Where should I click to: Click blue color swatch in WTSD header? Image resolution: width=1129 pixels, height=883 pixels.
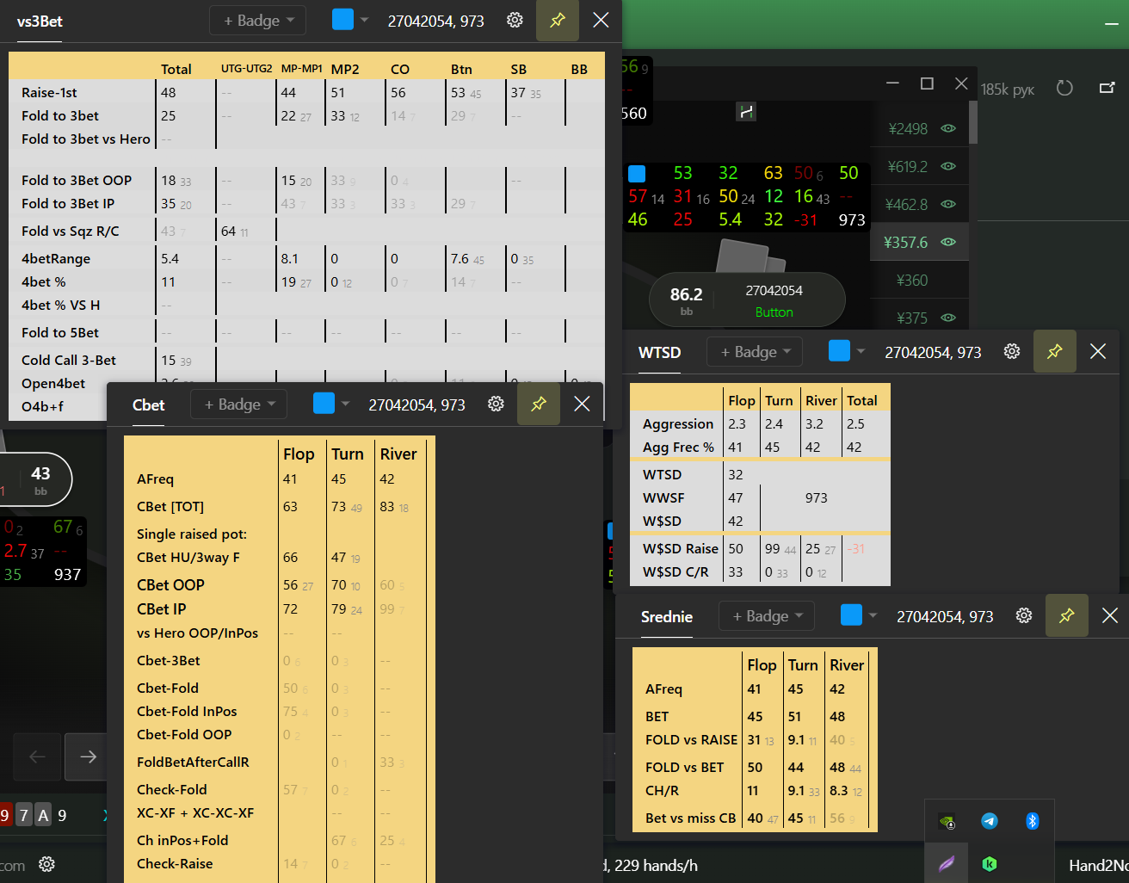[839, 350]
